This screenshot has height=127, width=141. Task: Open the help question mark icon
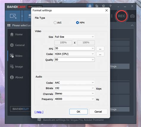110,6
